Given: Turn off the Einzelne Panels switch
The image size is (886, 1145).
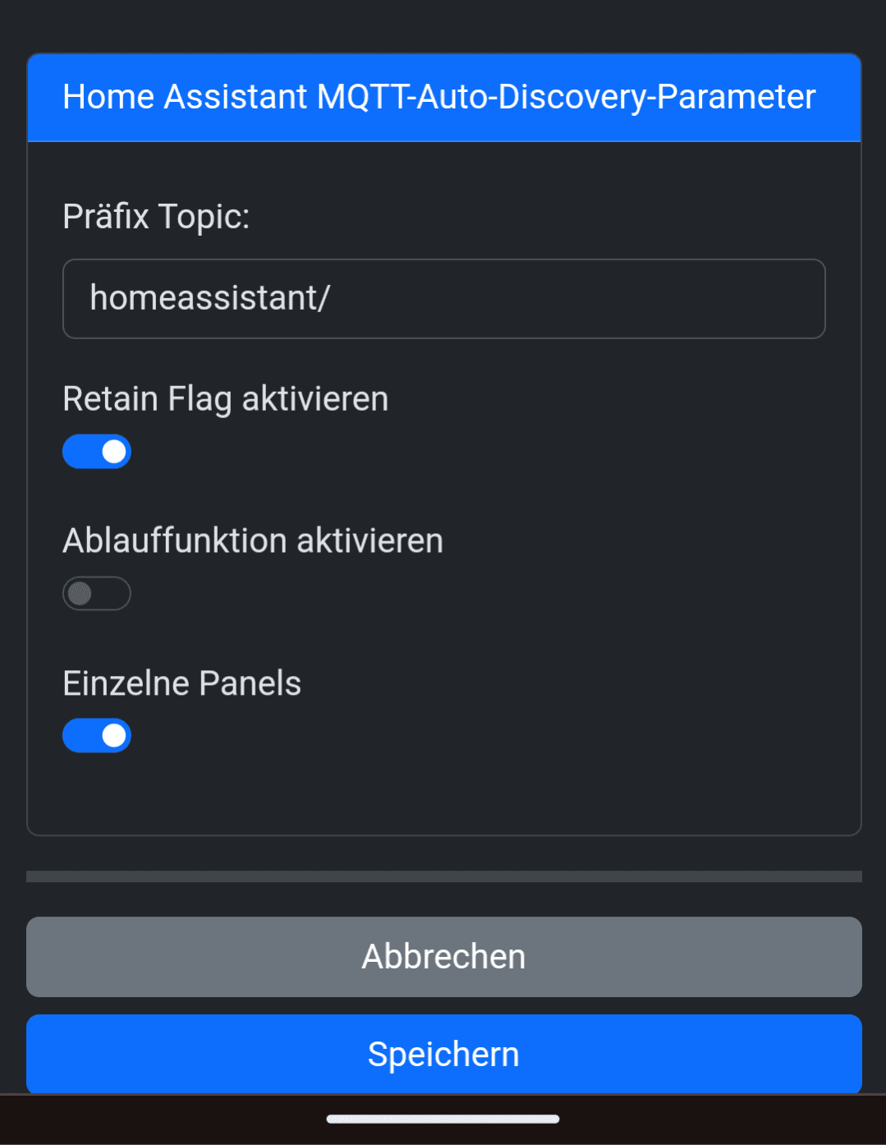Looking at the screenshot, I should coord(97,736).
